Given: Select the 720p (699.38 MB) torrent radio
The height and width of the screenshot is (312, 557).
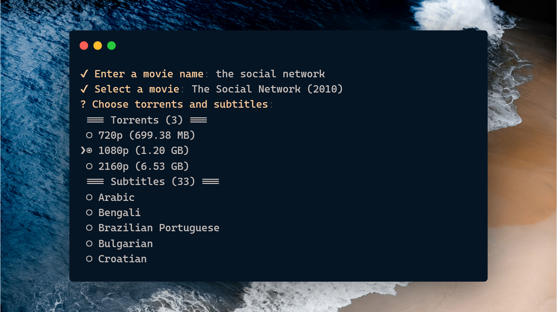Looking at the screenshot, I should (x=89, y=135).
